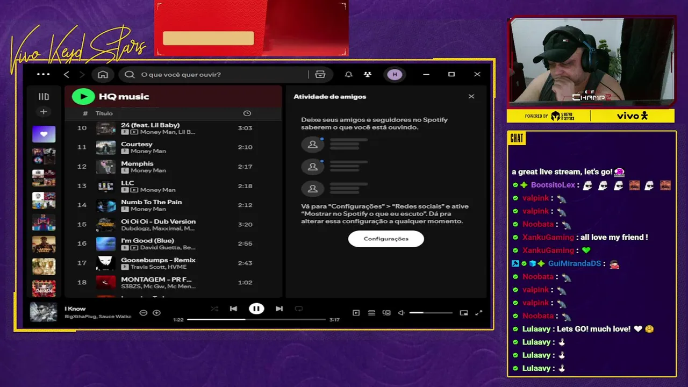688x387 pixels.
Task: Click the now playing album art thumbnail
Action: coord(43,312)
